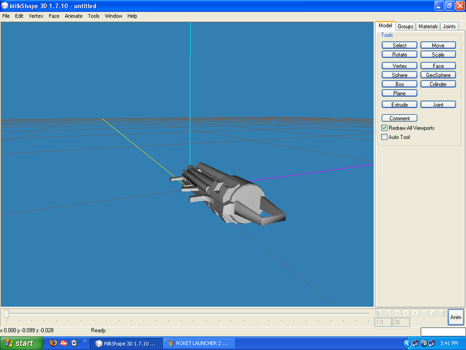This screenshot has width=466, height=350.
Task: Expand quick launch overflow chevron
Action: pyautogui.click(x=84, y=341)
